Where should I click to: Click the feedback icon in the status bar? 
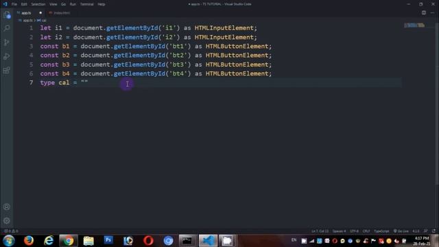tap(425, 231)
